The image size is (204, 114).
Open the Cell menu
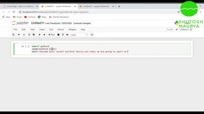point(51,29)
